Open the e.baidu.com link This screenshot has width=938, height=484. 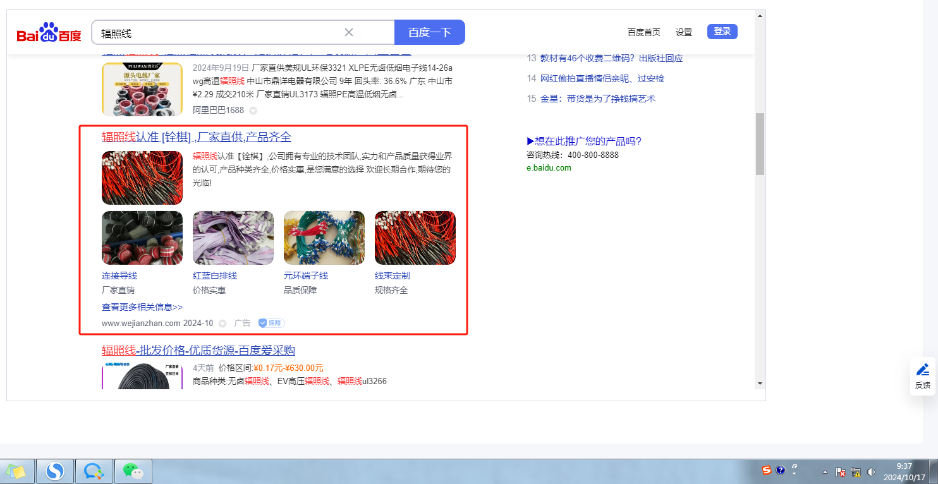[549, 168]
